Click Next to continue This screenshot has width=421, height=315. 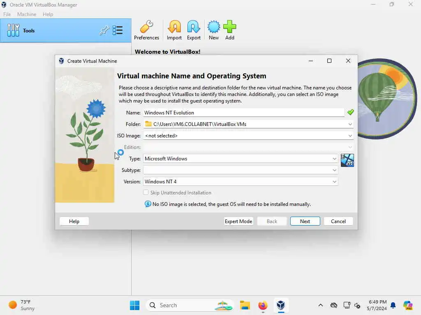tap(305, 221)
